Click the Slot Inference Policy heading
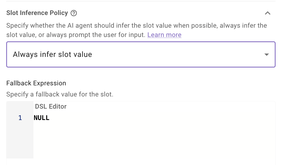281x165 pixels. tap(37, 13)
